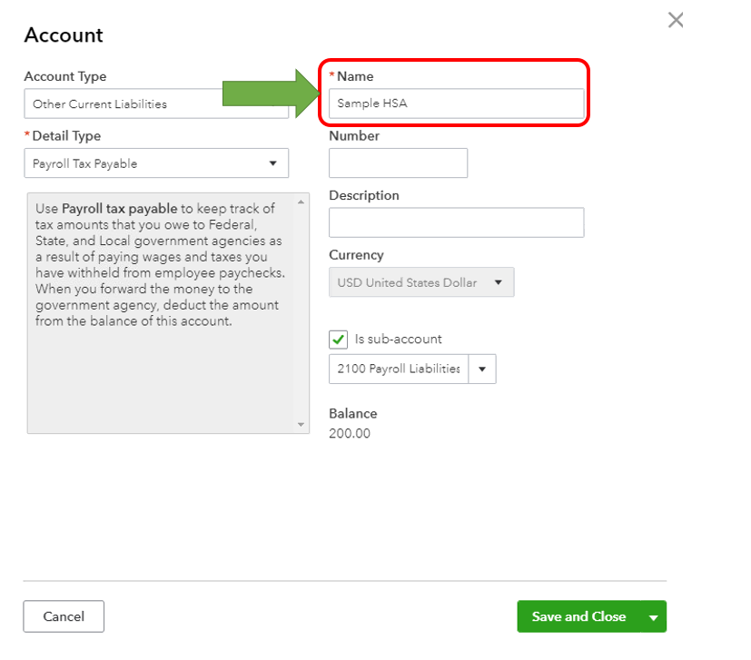This screenshot has width=751, height=660.
Task: Open the USD United States Dollar dropdown
Action: click(421, 282)
